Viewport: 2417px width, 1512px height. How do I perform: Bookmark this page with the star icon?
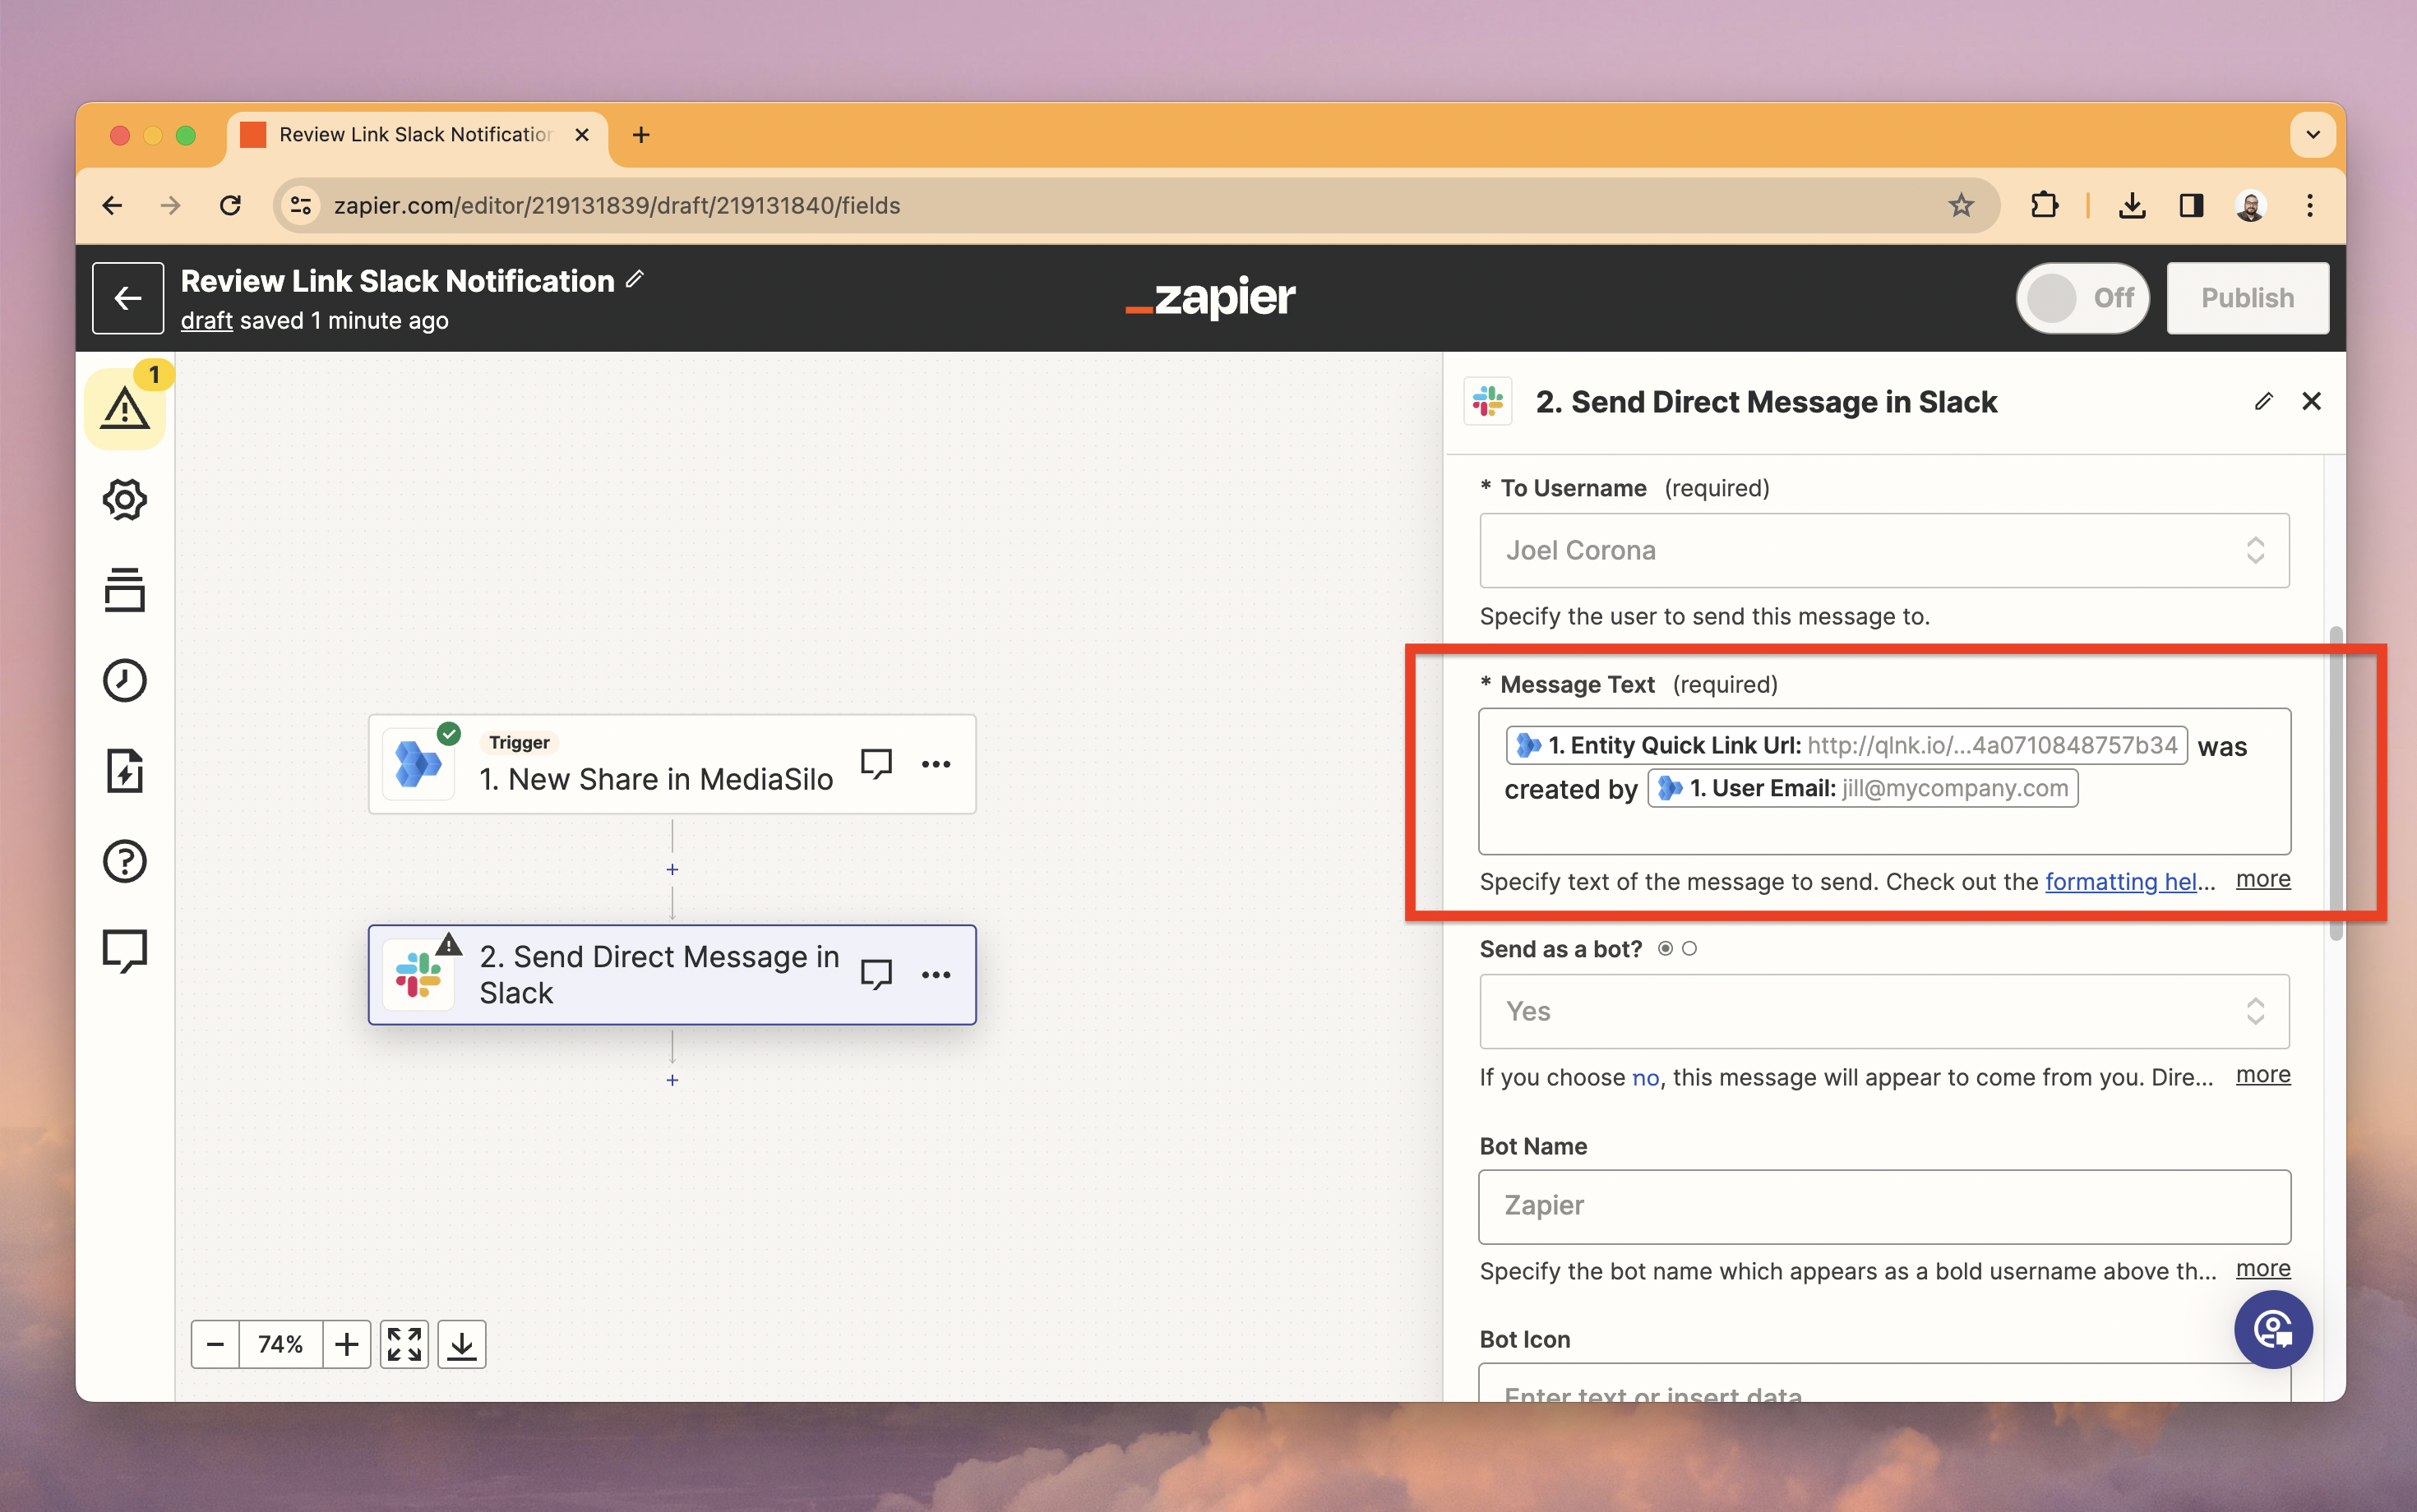(x=1961, y=205)
